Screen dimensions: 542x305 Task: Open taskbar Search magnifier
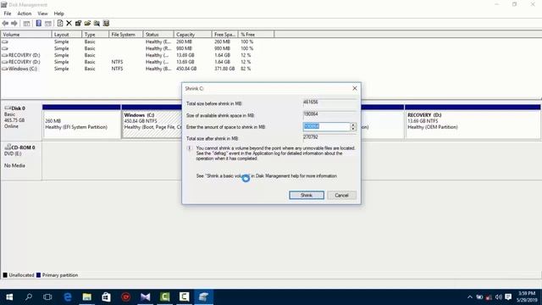point(29,297)
